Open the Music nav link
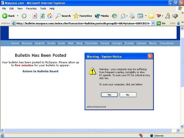Image resolution: width=184 pixels, height=138 pixels. click(x=153, y=43)
